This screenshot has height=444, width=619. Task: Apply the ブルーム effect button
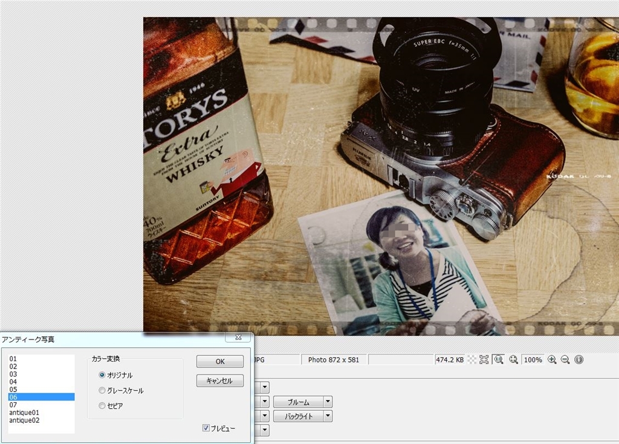tap(299, 402)
